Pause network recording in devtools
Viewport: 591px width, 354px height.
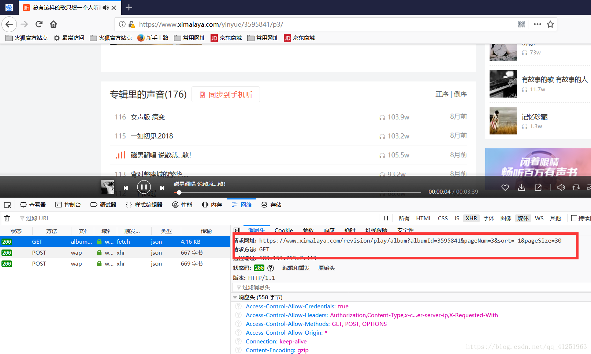tap(386, 218)
